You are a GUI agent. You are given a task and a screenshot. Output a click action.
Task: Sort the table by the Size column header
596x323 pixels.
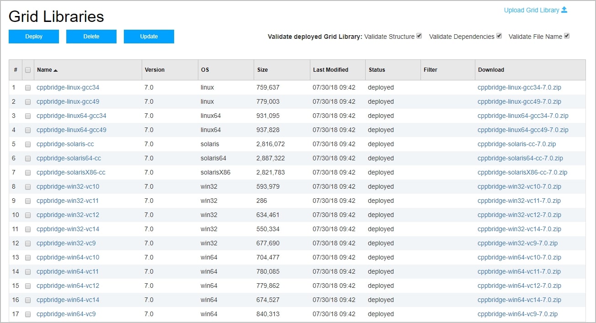coord(262,70)
